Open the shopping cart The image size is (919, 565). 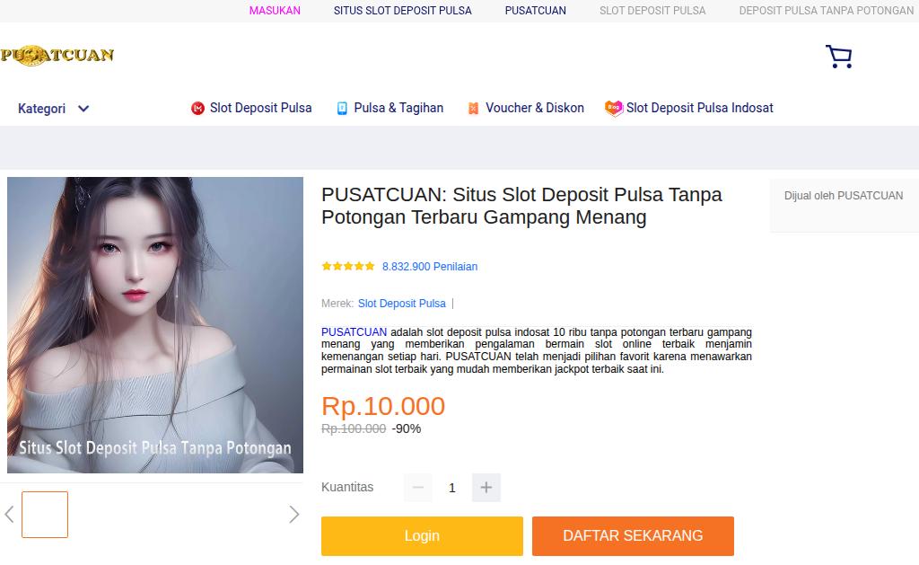coord(838,57)
